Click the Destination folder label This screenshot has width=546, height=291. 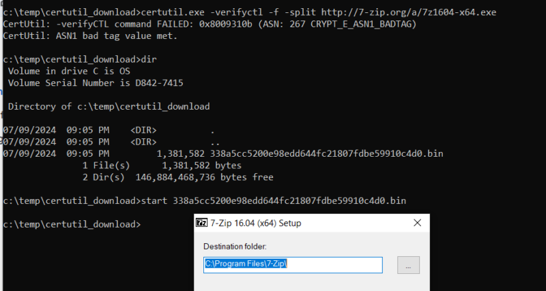point(235,247)
